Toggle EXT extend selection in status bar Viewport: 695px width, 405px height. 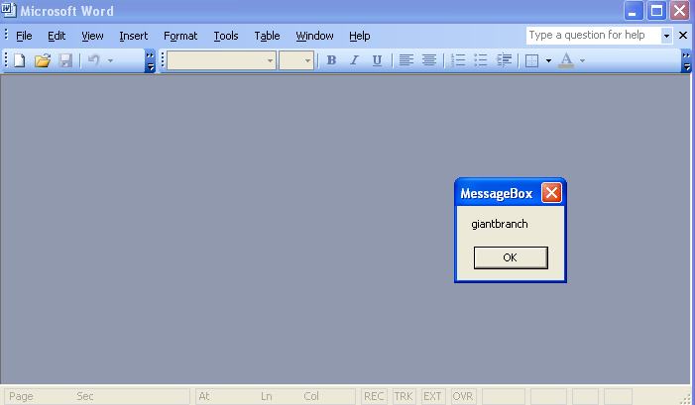(x=432, y=396)
